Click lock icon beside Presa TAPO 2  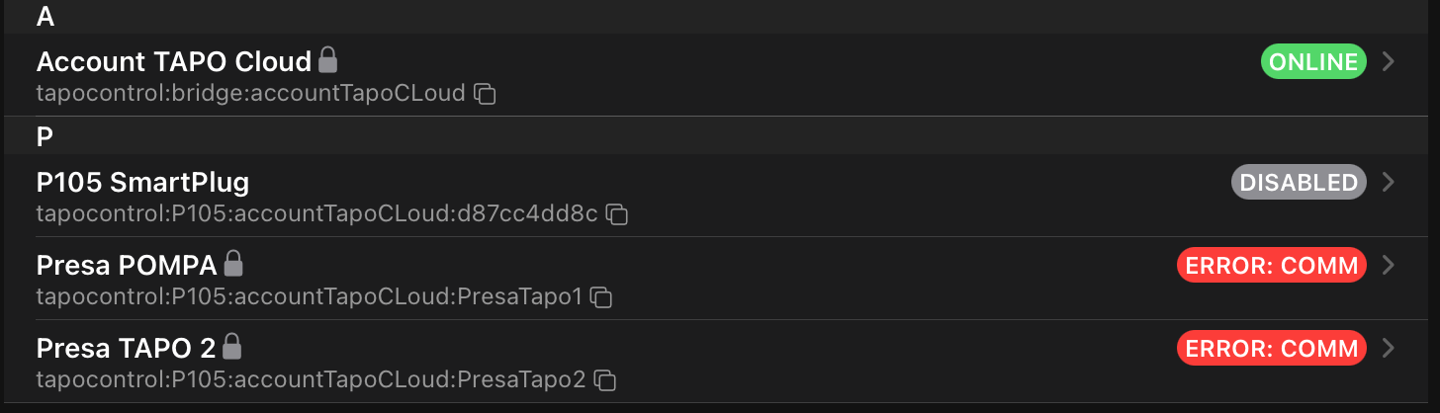(x=231, y=347)
